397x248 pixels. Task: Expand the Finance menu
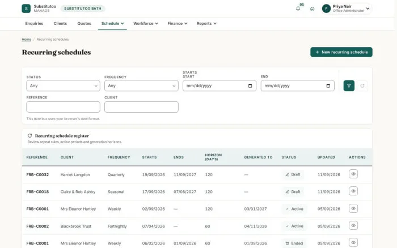coord(177,24)
